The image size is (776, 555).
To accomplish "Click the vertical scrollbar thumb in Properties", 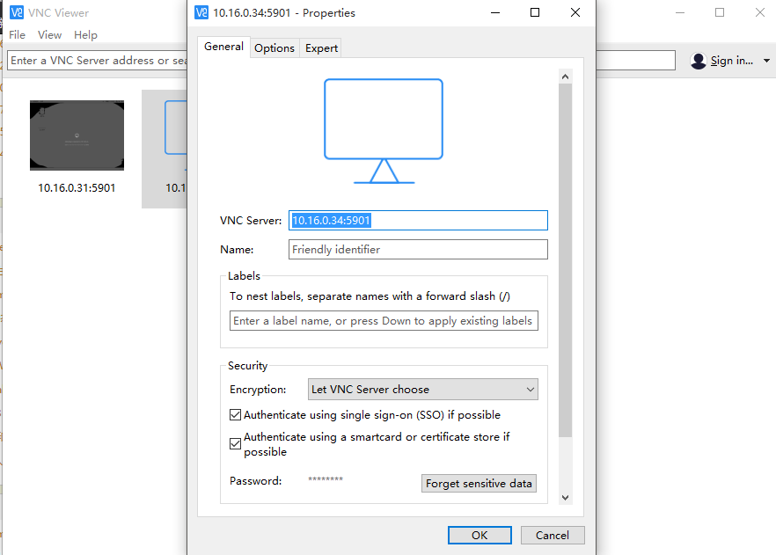I will [x=565, y=260].
